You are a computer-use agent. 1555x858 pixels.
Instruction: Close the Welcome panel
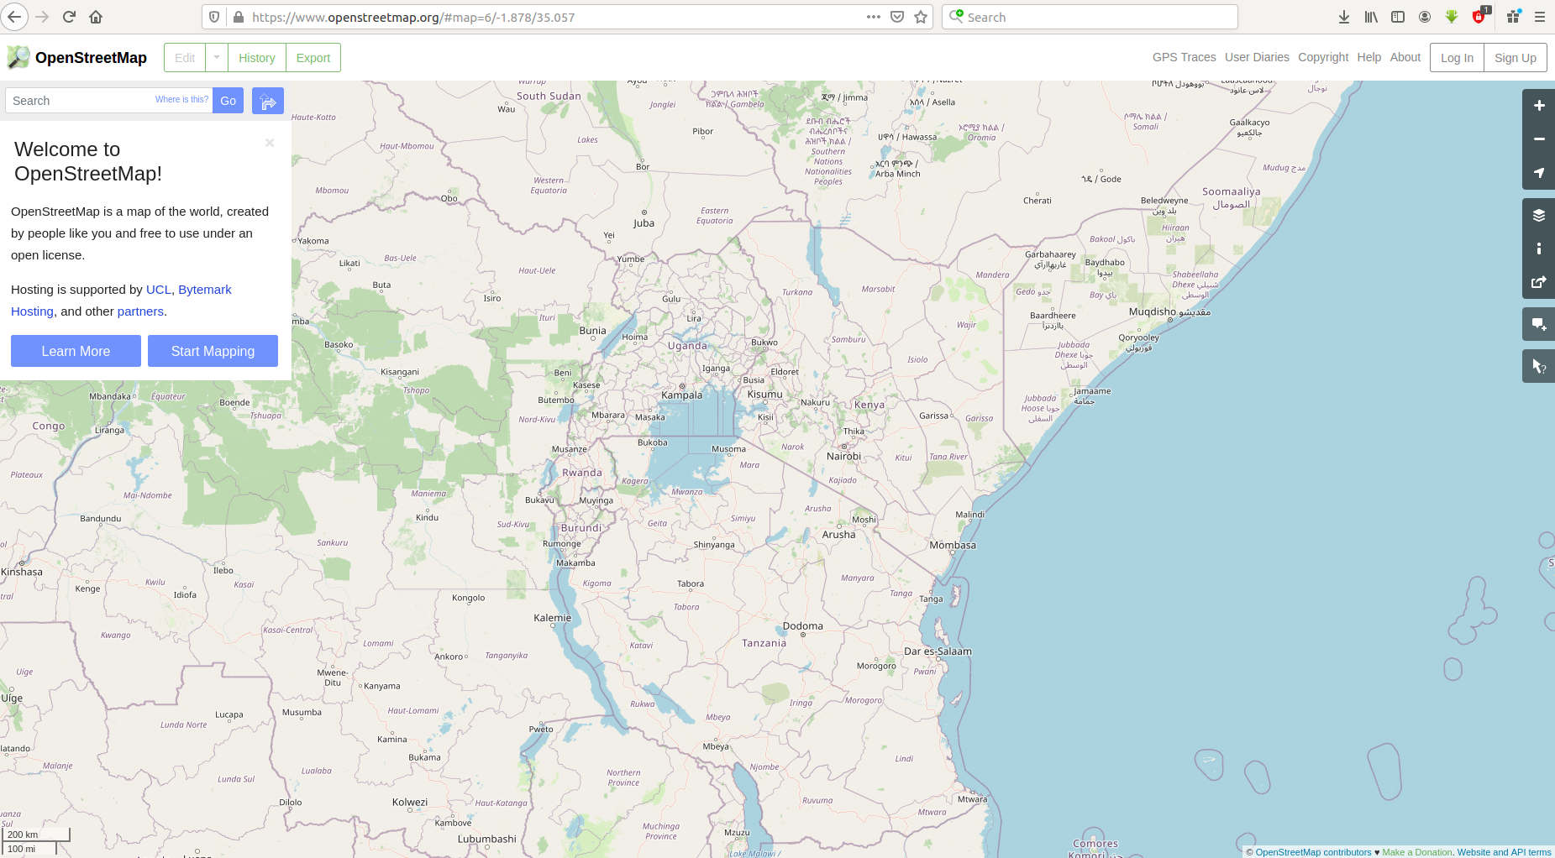pos(270,143)
